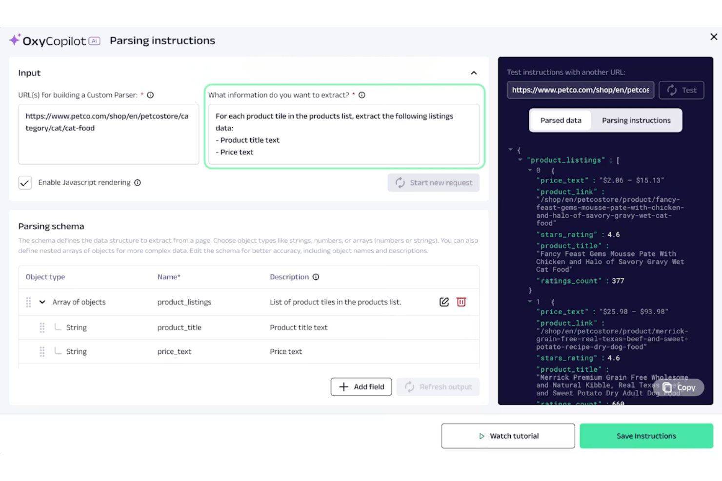
Task: Click Watch tutorial button
Action: coord(508,436)
